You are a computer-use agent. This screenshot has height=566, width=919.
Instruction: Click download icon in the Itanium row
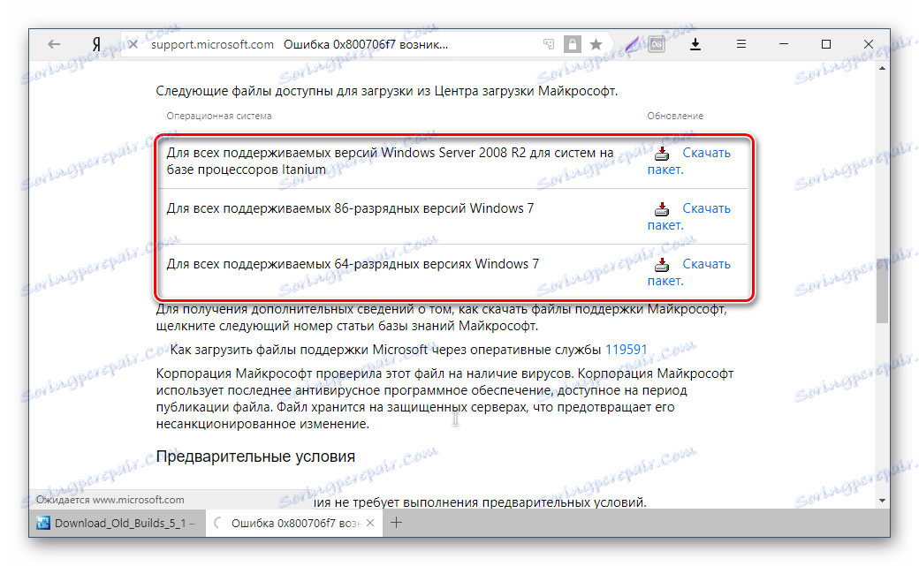pos(662,153)
